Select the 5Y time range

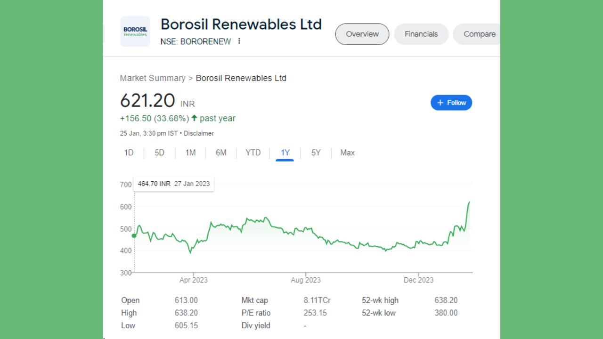316,153
